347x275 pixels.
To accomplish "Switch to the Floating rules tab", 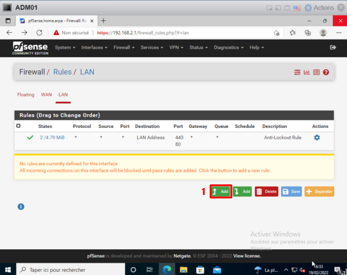I will coord(25,95).
